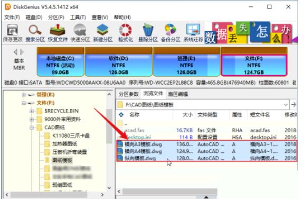Click tree scroll down arrow

(109, 188)
